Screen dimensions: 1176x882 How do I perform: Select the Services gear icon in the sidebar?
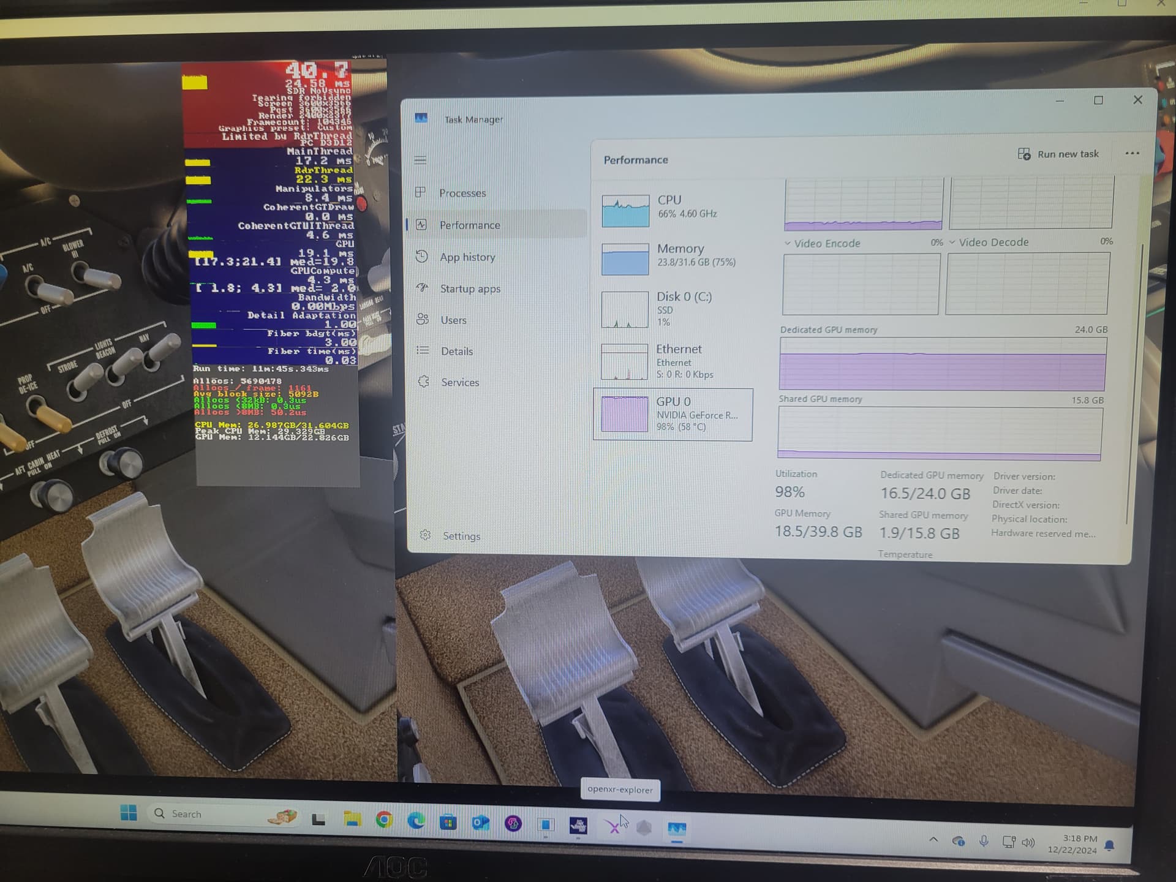pos(422,382)
